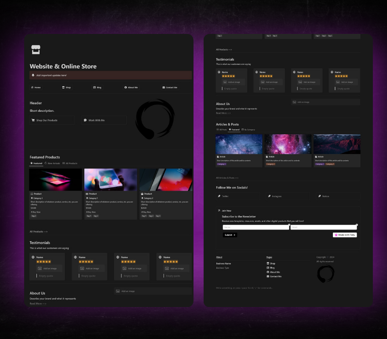Switch to the All Posts tab
Viewport: 387px width, 339px height.
[222, 129]
